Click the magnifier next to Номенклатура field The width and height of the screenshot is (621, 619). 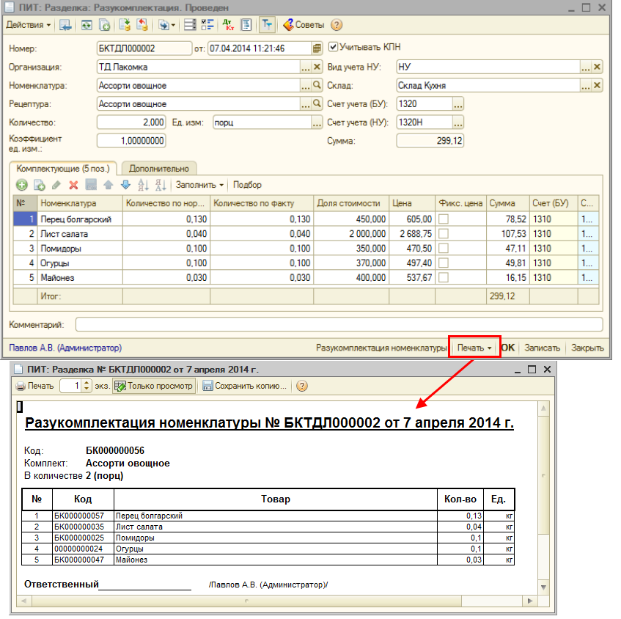(317, 85)
